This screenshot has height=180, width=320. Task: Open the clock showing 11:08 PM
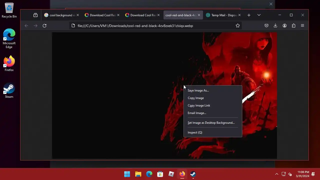point(302,174)
